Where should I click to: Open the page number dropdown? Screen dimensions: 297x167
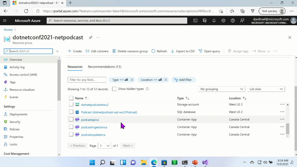pyautogui.click(x=104, y=146)
